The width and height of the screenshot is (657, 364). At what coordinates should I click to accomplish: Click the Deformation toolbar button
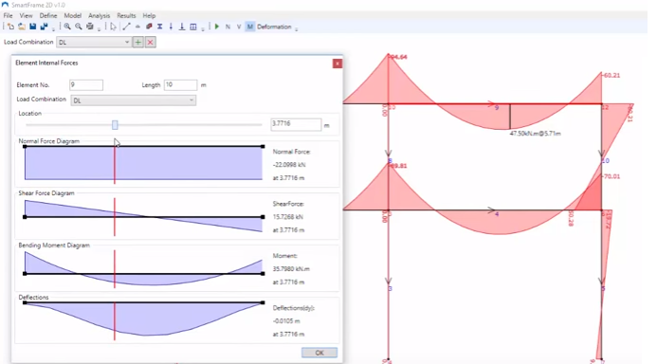point(274,27)
